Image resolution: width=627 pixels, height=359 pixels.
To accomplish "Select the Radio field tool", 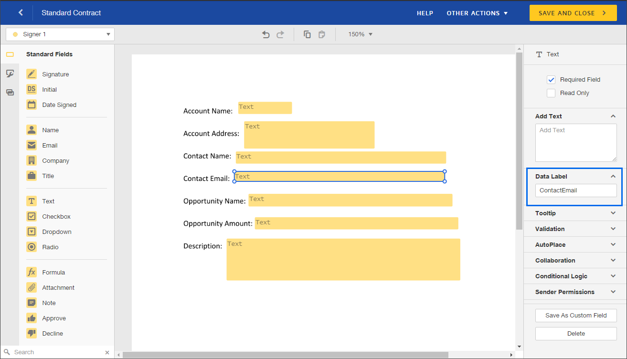I will point(50,247).
